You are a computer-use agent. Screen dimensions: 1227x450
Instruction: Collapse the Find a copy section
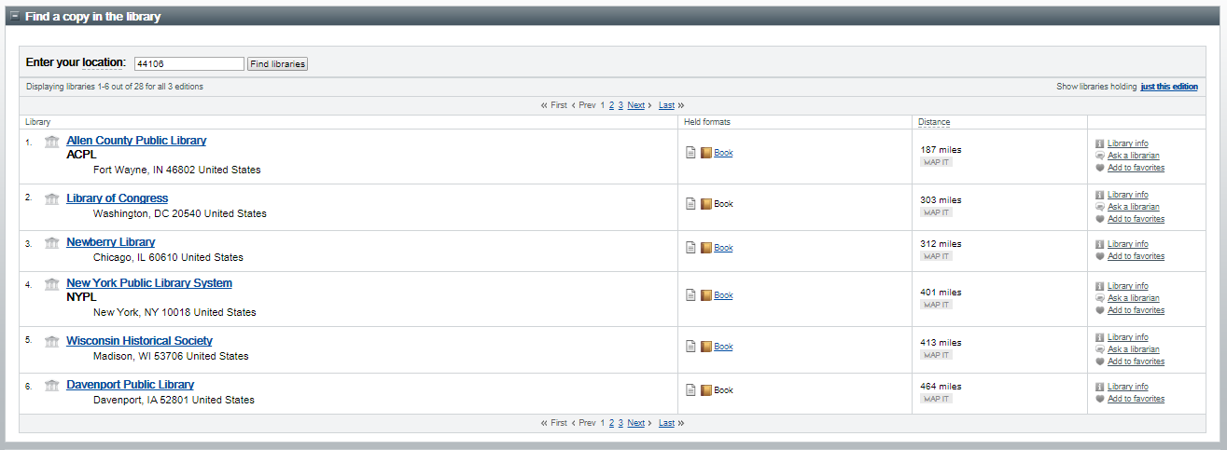14,16
